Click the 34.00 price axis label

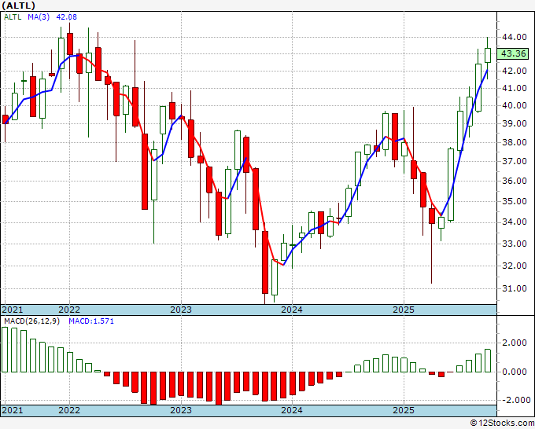[514, 222]
